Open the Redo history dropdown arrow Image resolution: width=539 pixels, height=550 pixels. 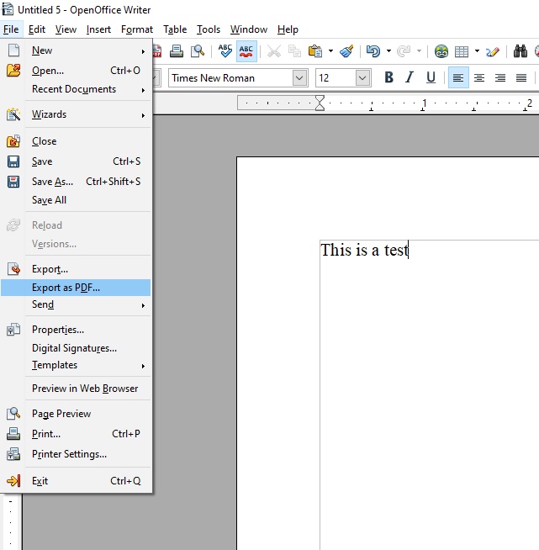[x=419, y=51]
